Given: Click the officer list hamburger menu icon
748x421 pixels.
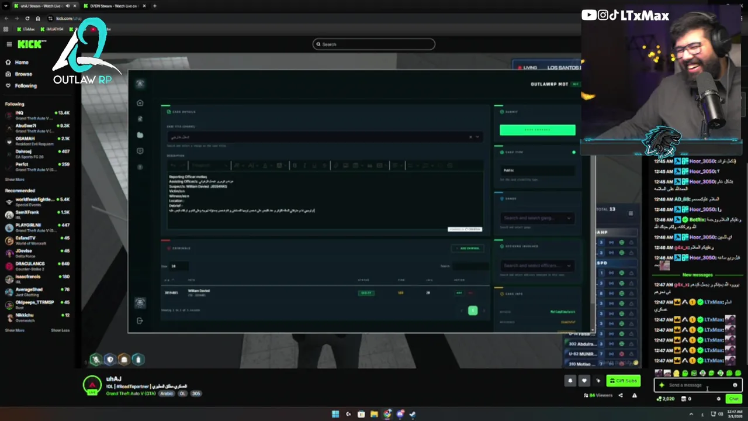Looking at the screenshot, I should [631, 213].
